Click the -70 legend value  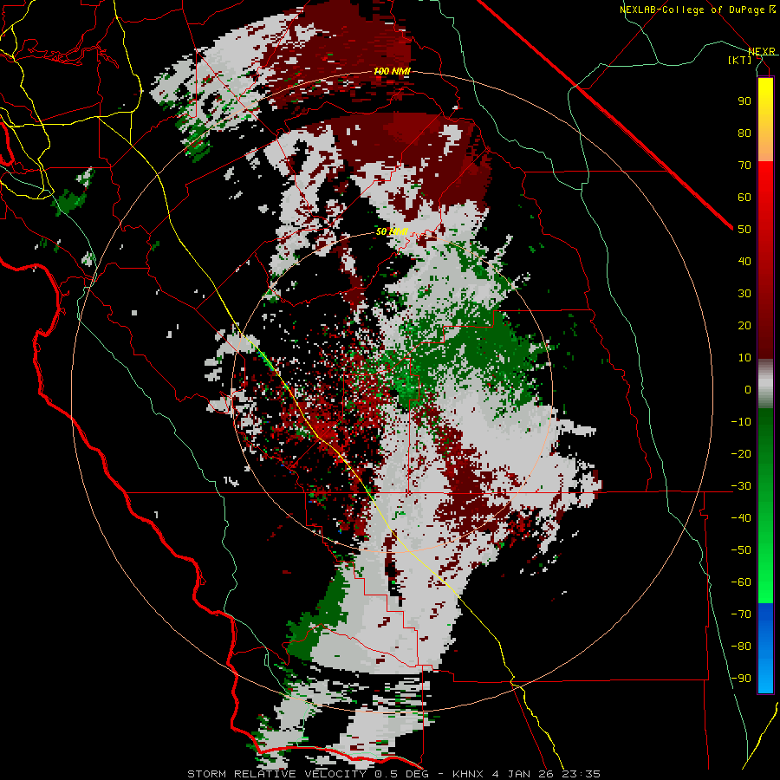coord(741,614)
